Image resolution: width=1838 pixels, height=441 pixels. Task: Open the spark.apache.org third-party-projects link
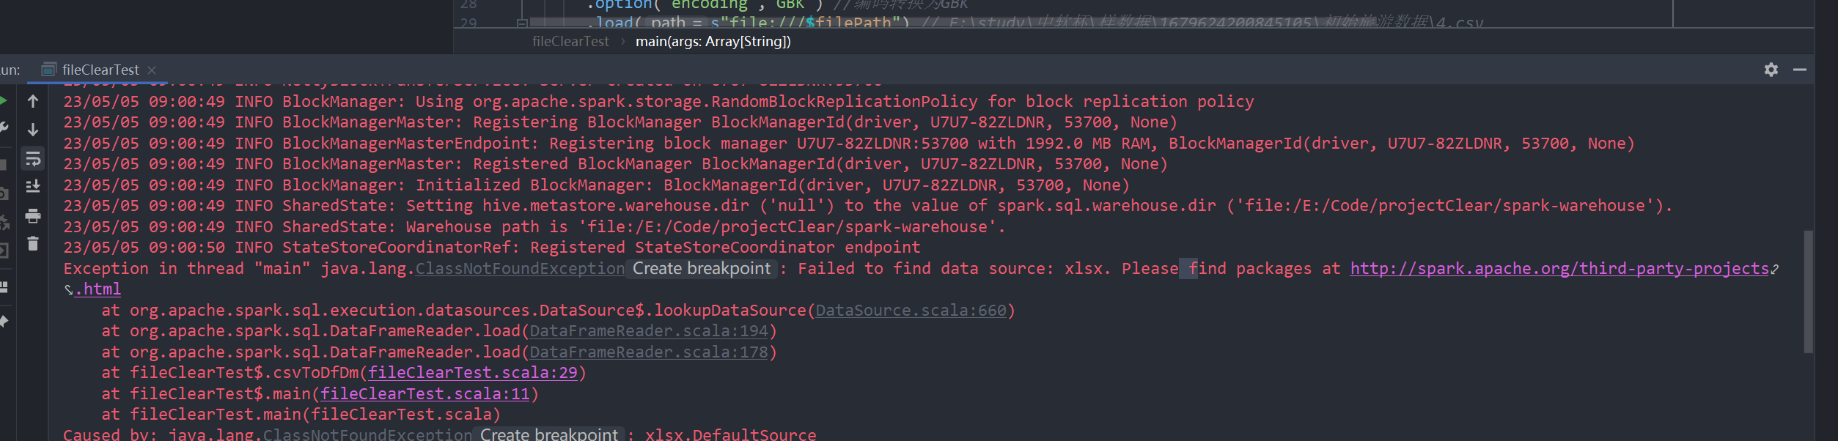click(x=1559, y=269)
